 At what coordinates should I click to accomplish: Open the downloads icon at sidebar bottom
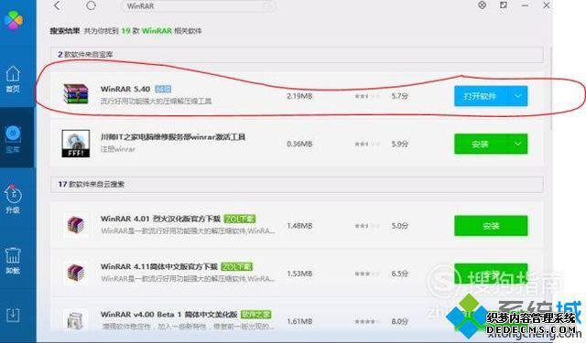pos(13,316)
